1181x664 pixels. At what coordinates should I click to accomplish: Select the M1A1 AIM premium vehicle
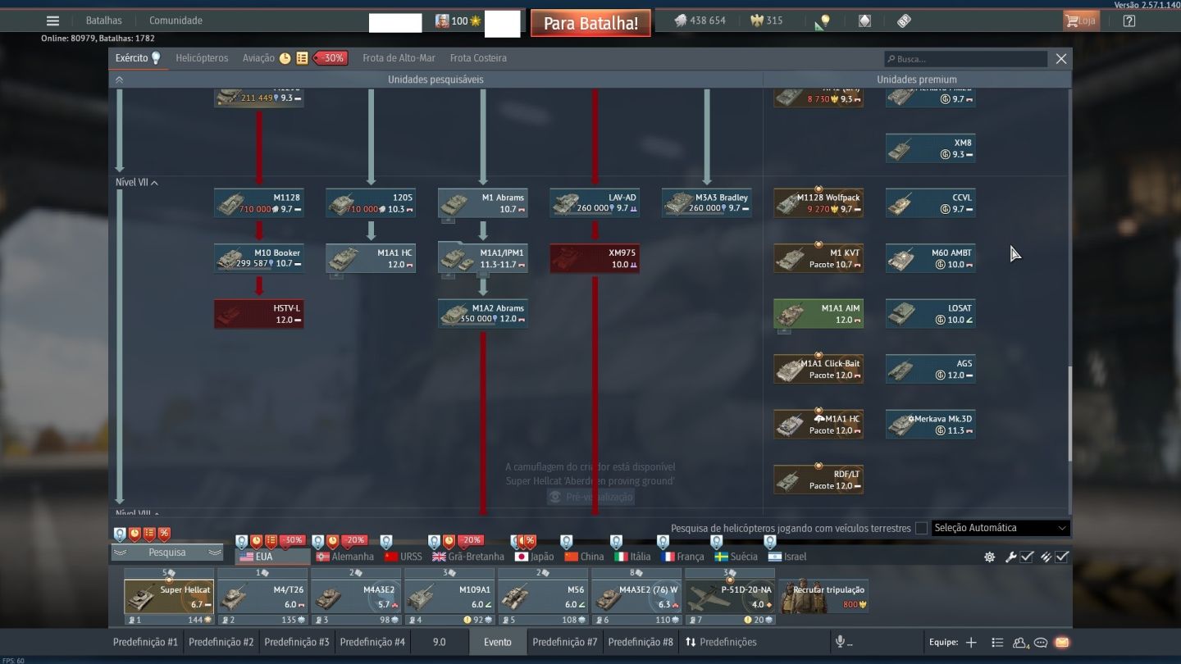click(x=818, y=314)
